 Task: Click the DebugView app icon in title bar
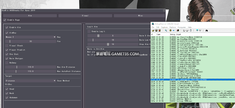tap(153, 24)
